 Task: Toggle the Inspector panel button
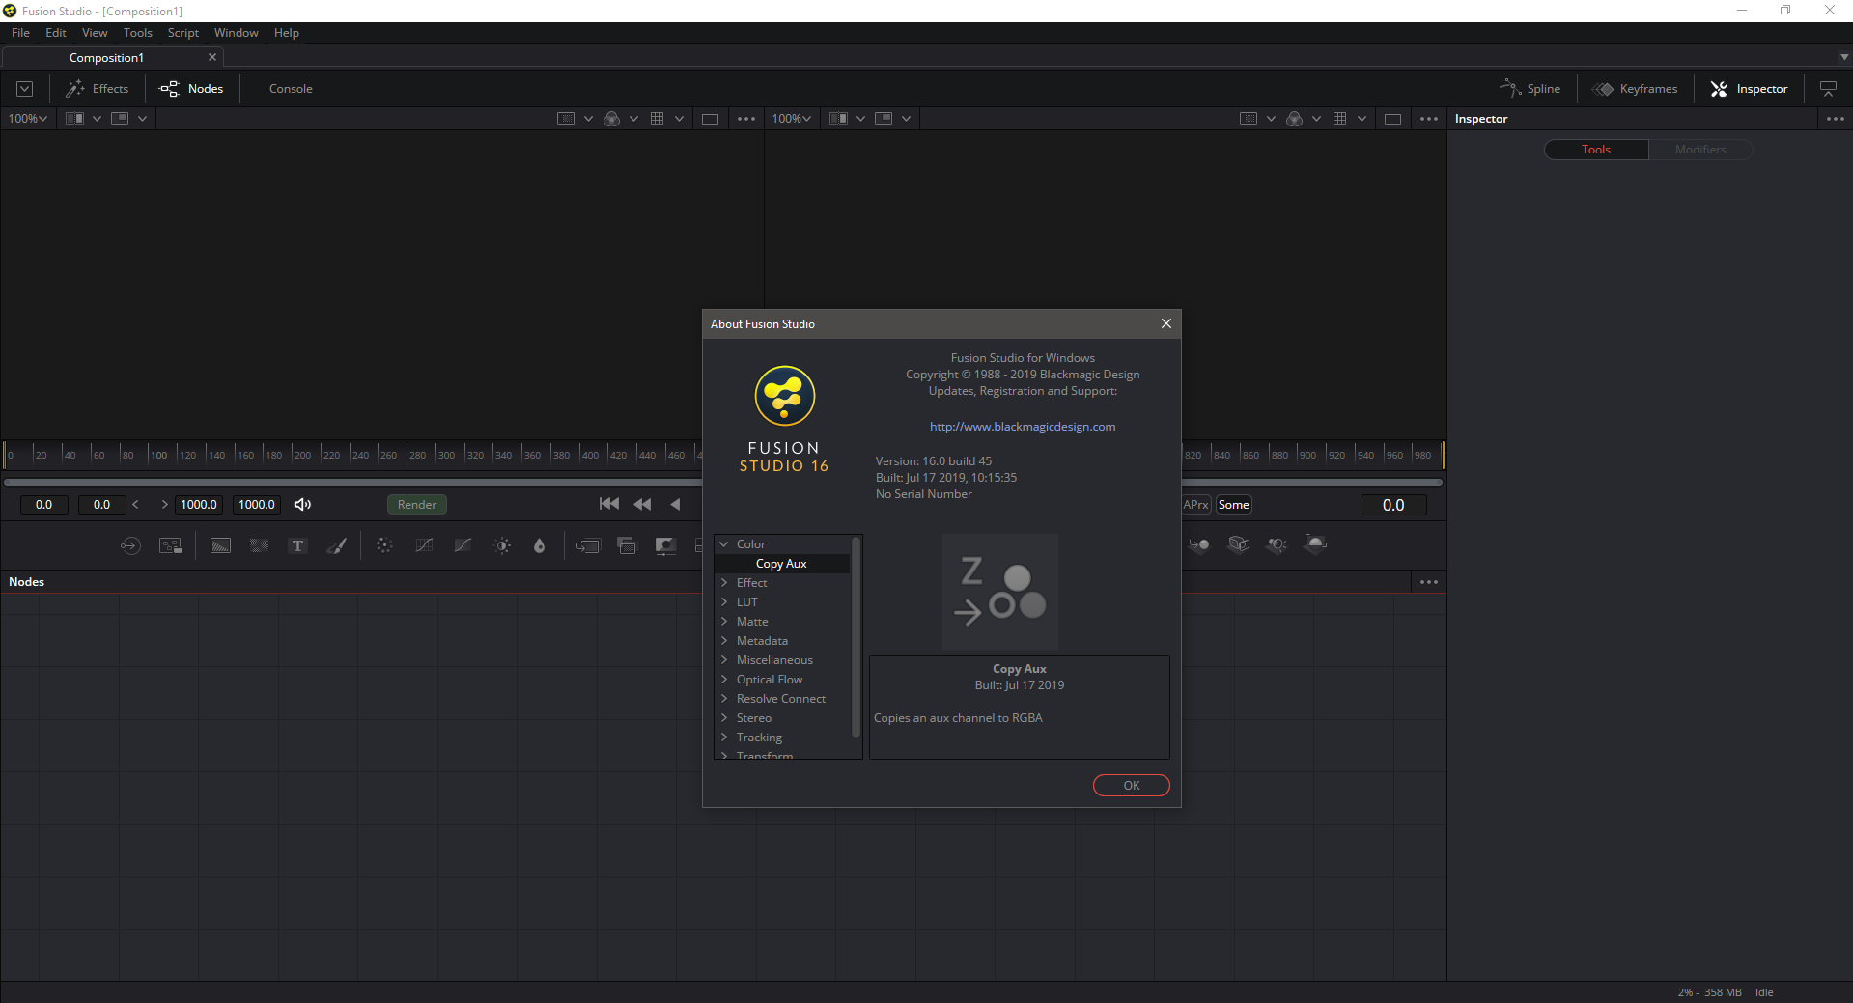[x=1749, y=89]
